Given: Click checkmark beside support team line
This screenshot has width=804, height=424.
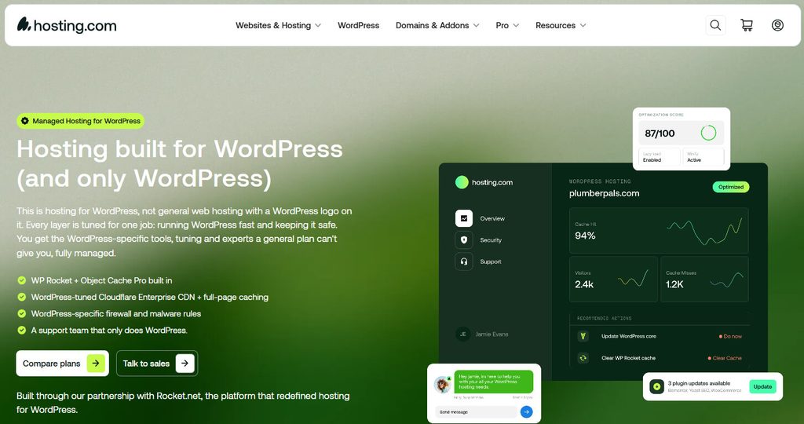Looking at the screenshot, I should coord(21,331).
